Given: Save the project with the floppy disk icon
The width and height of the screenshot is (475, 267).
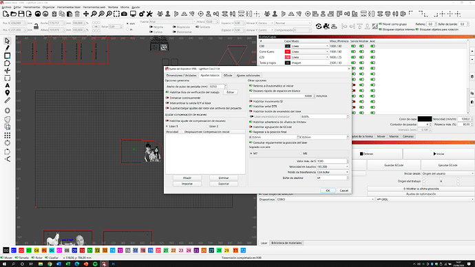Looking at the screenshot, I should coord(21,14).
